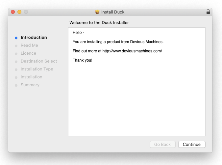Select the Destination Select step
The image size is (222, 165).
tap(39, 61)
